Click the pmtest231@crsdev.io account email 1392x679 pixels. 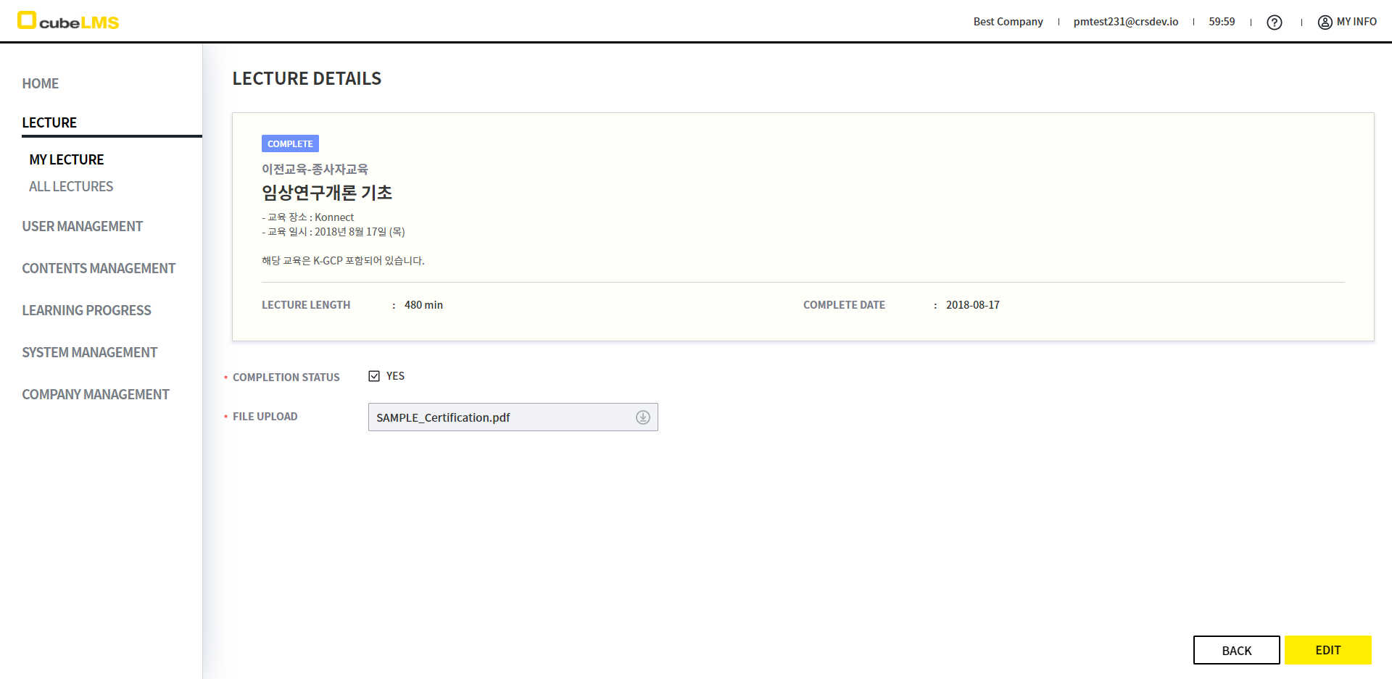click(1125, 22)
